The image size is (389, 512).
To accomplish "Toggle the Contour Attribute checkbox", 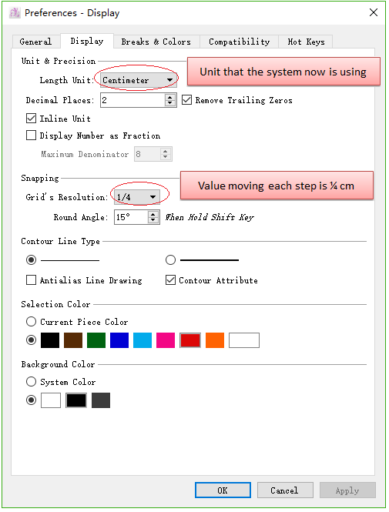I will click(x=170, y=280).
